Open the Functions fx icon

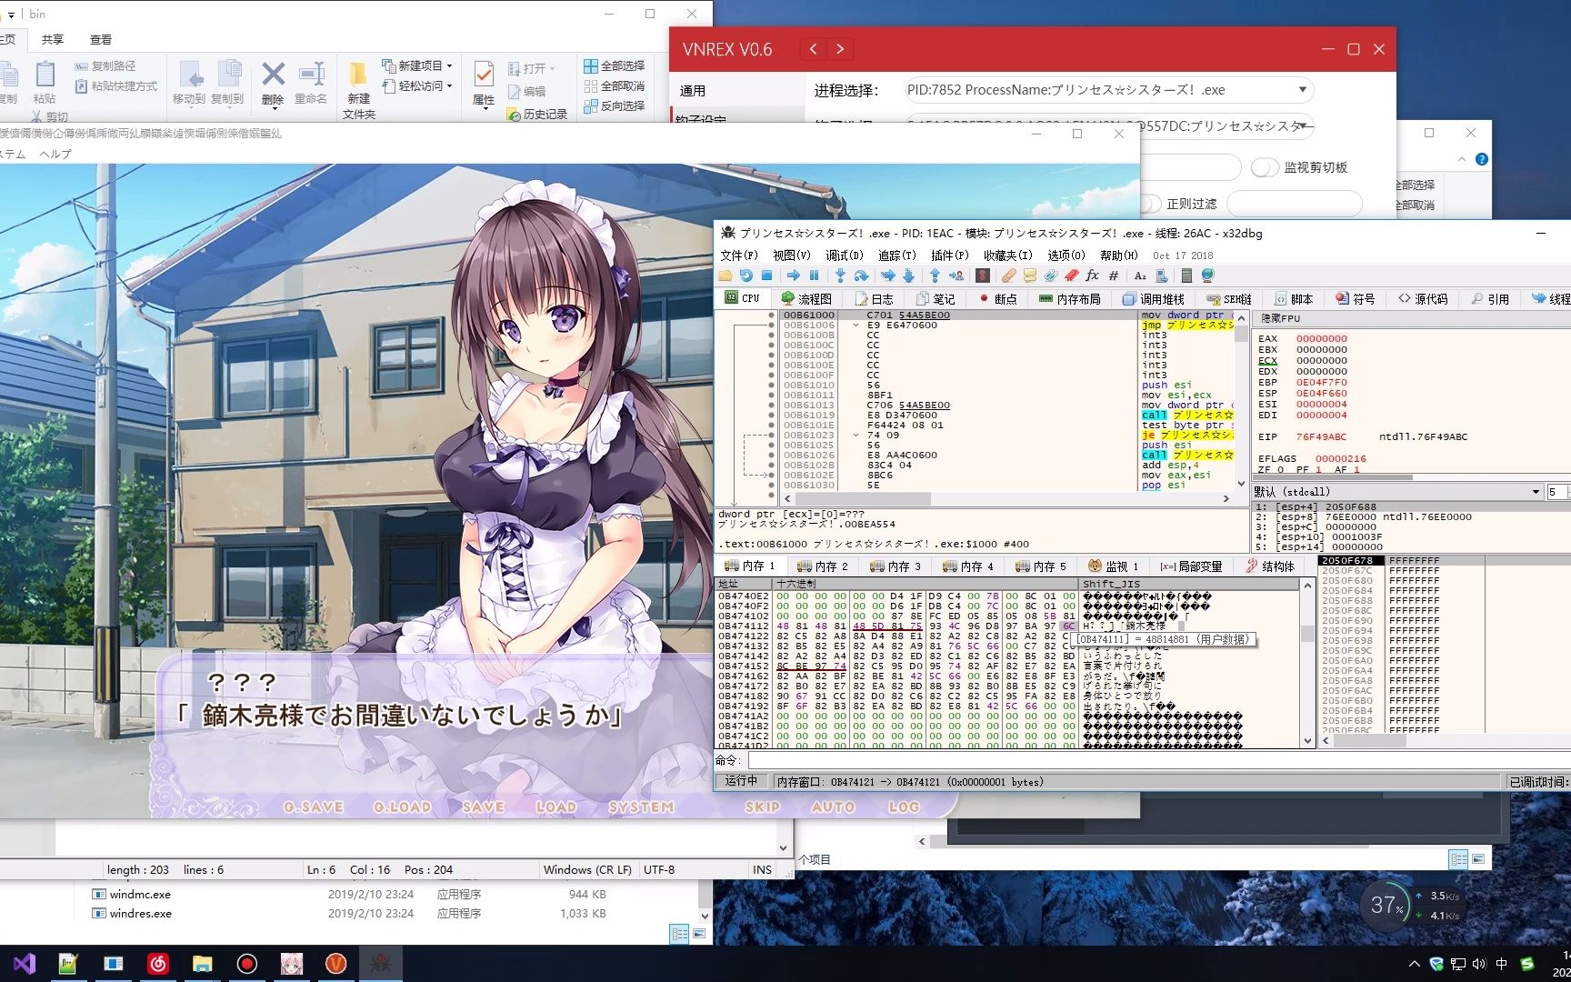pyautogui.click(x=1092, y=276)
